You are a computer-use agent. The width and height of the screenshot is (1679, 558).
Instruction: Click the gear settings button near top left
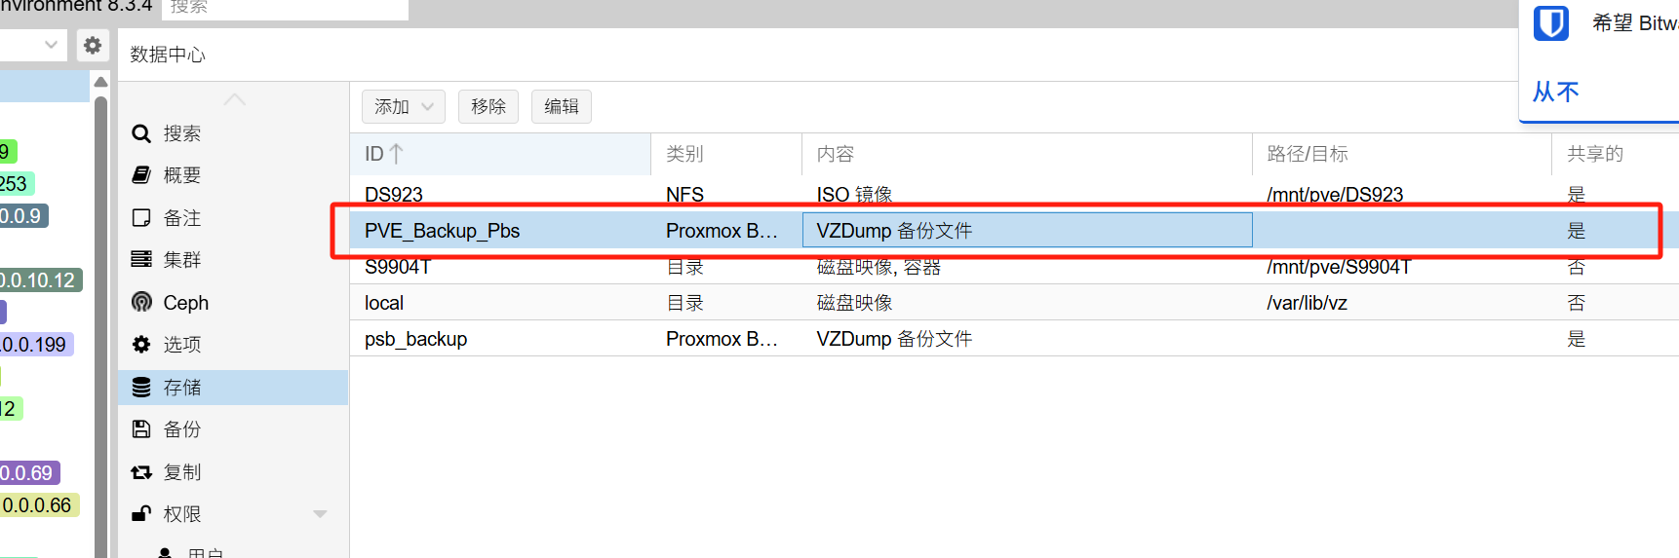click(93, 45)
